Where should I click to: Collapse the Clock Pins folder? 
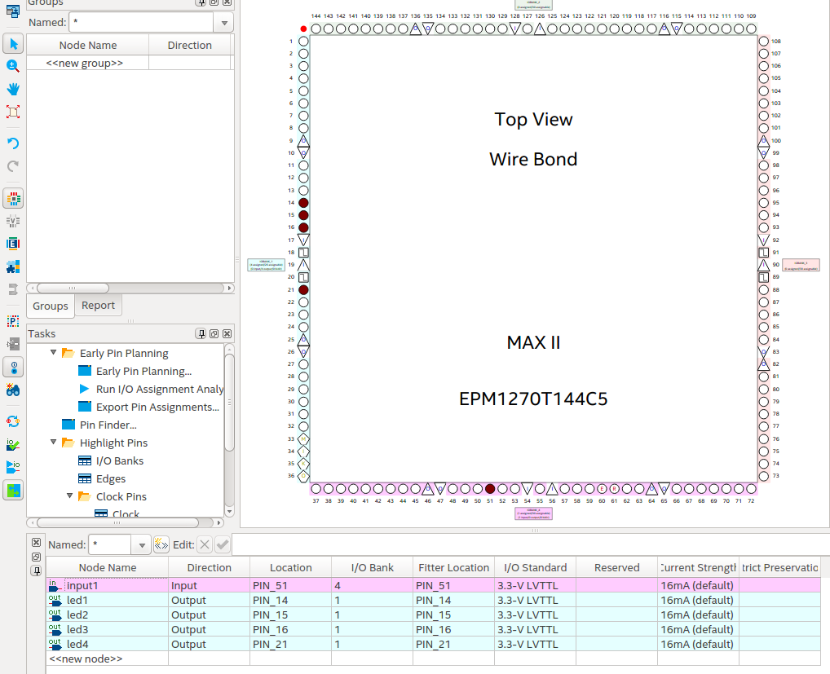pyautogui.click(x=70, y=496)
